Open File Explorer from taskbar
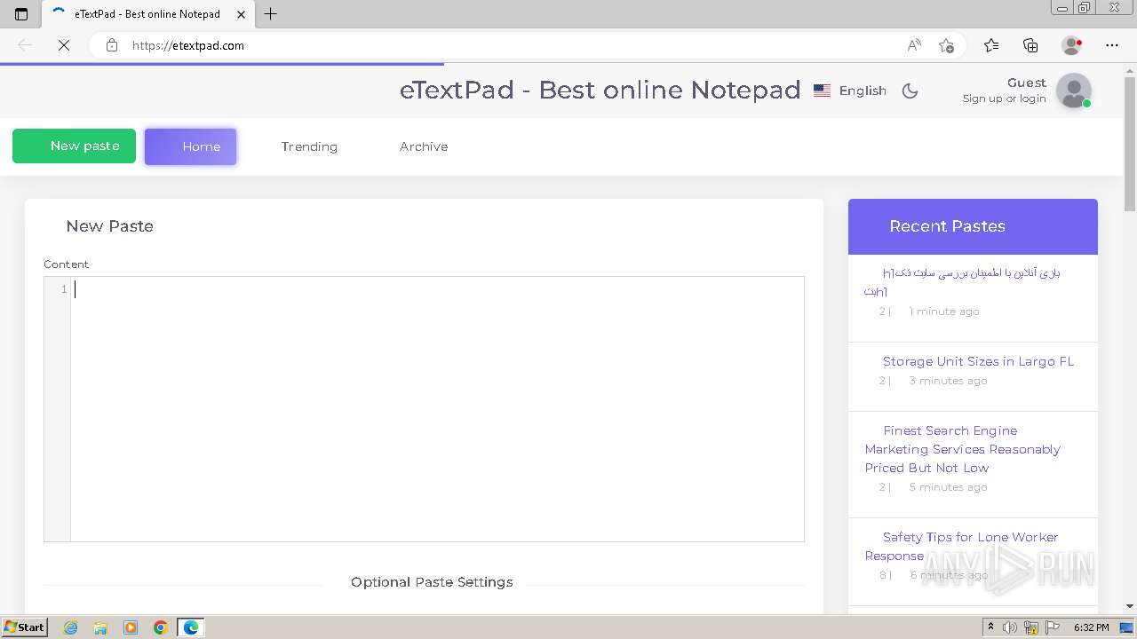 [x=100, y=627]
